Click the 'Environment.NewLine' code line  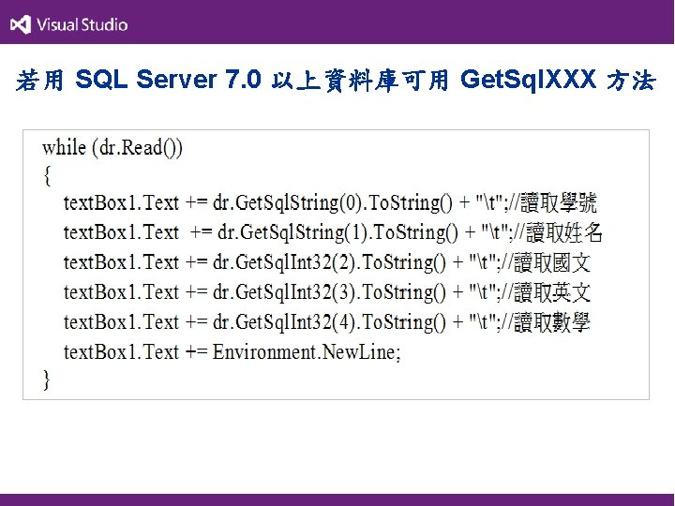pyautogui.click(x=232, y=352)
